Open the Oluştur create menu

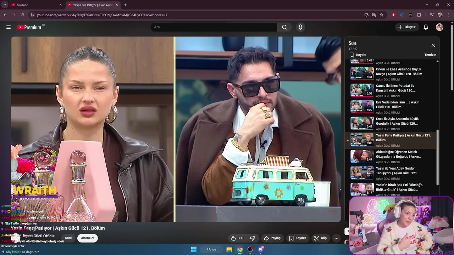tap(407, 27)
